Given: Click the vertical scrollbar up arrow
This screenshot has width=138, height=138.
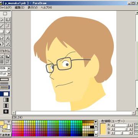Looking at the screenshot, I should point(137,13).
